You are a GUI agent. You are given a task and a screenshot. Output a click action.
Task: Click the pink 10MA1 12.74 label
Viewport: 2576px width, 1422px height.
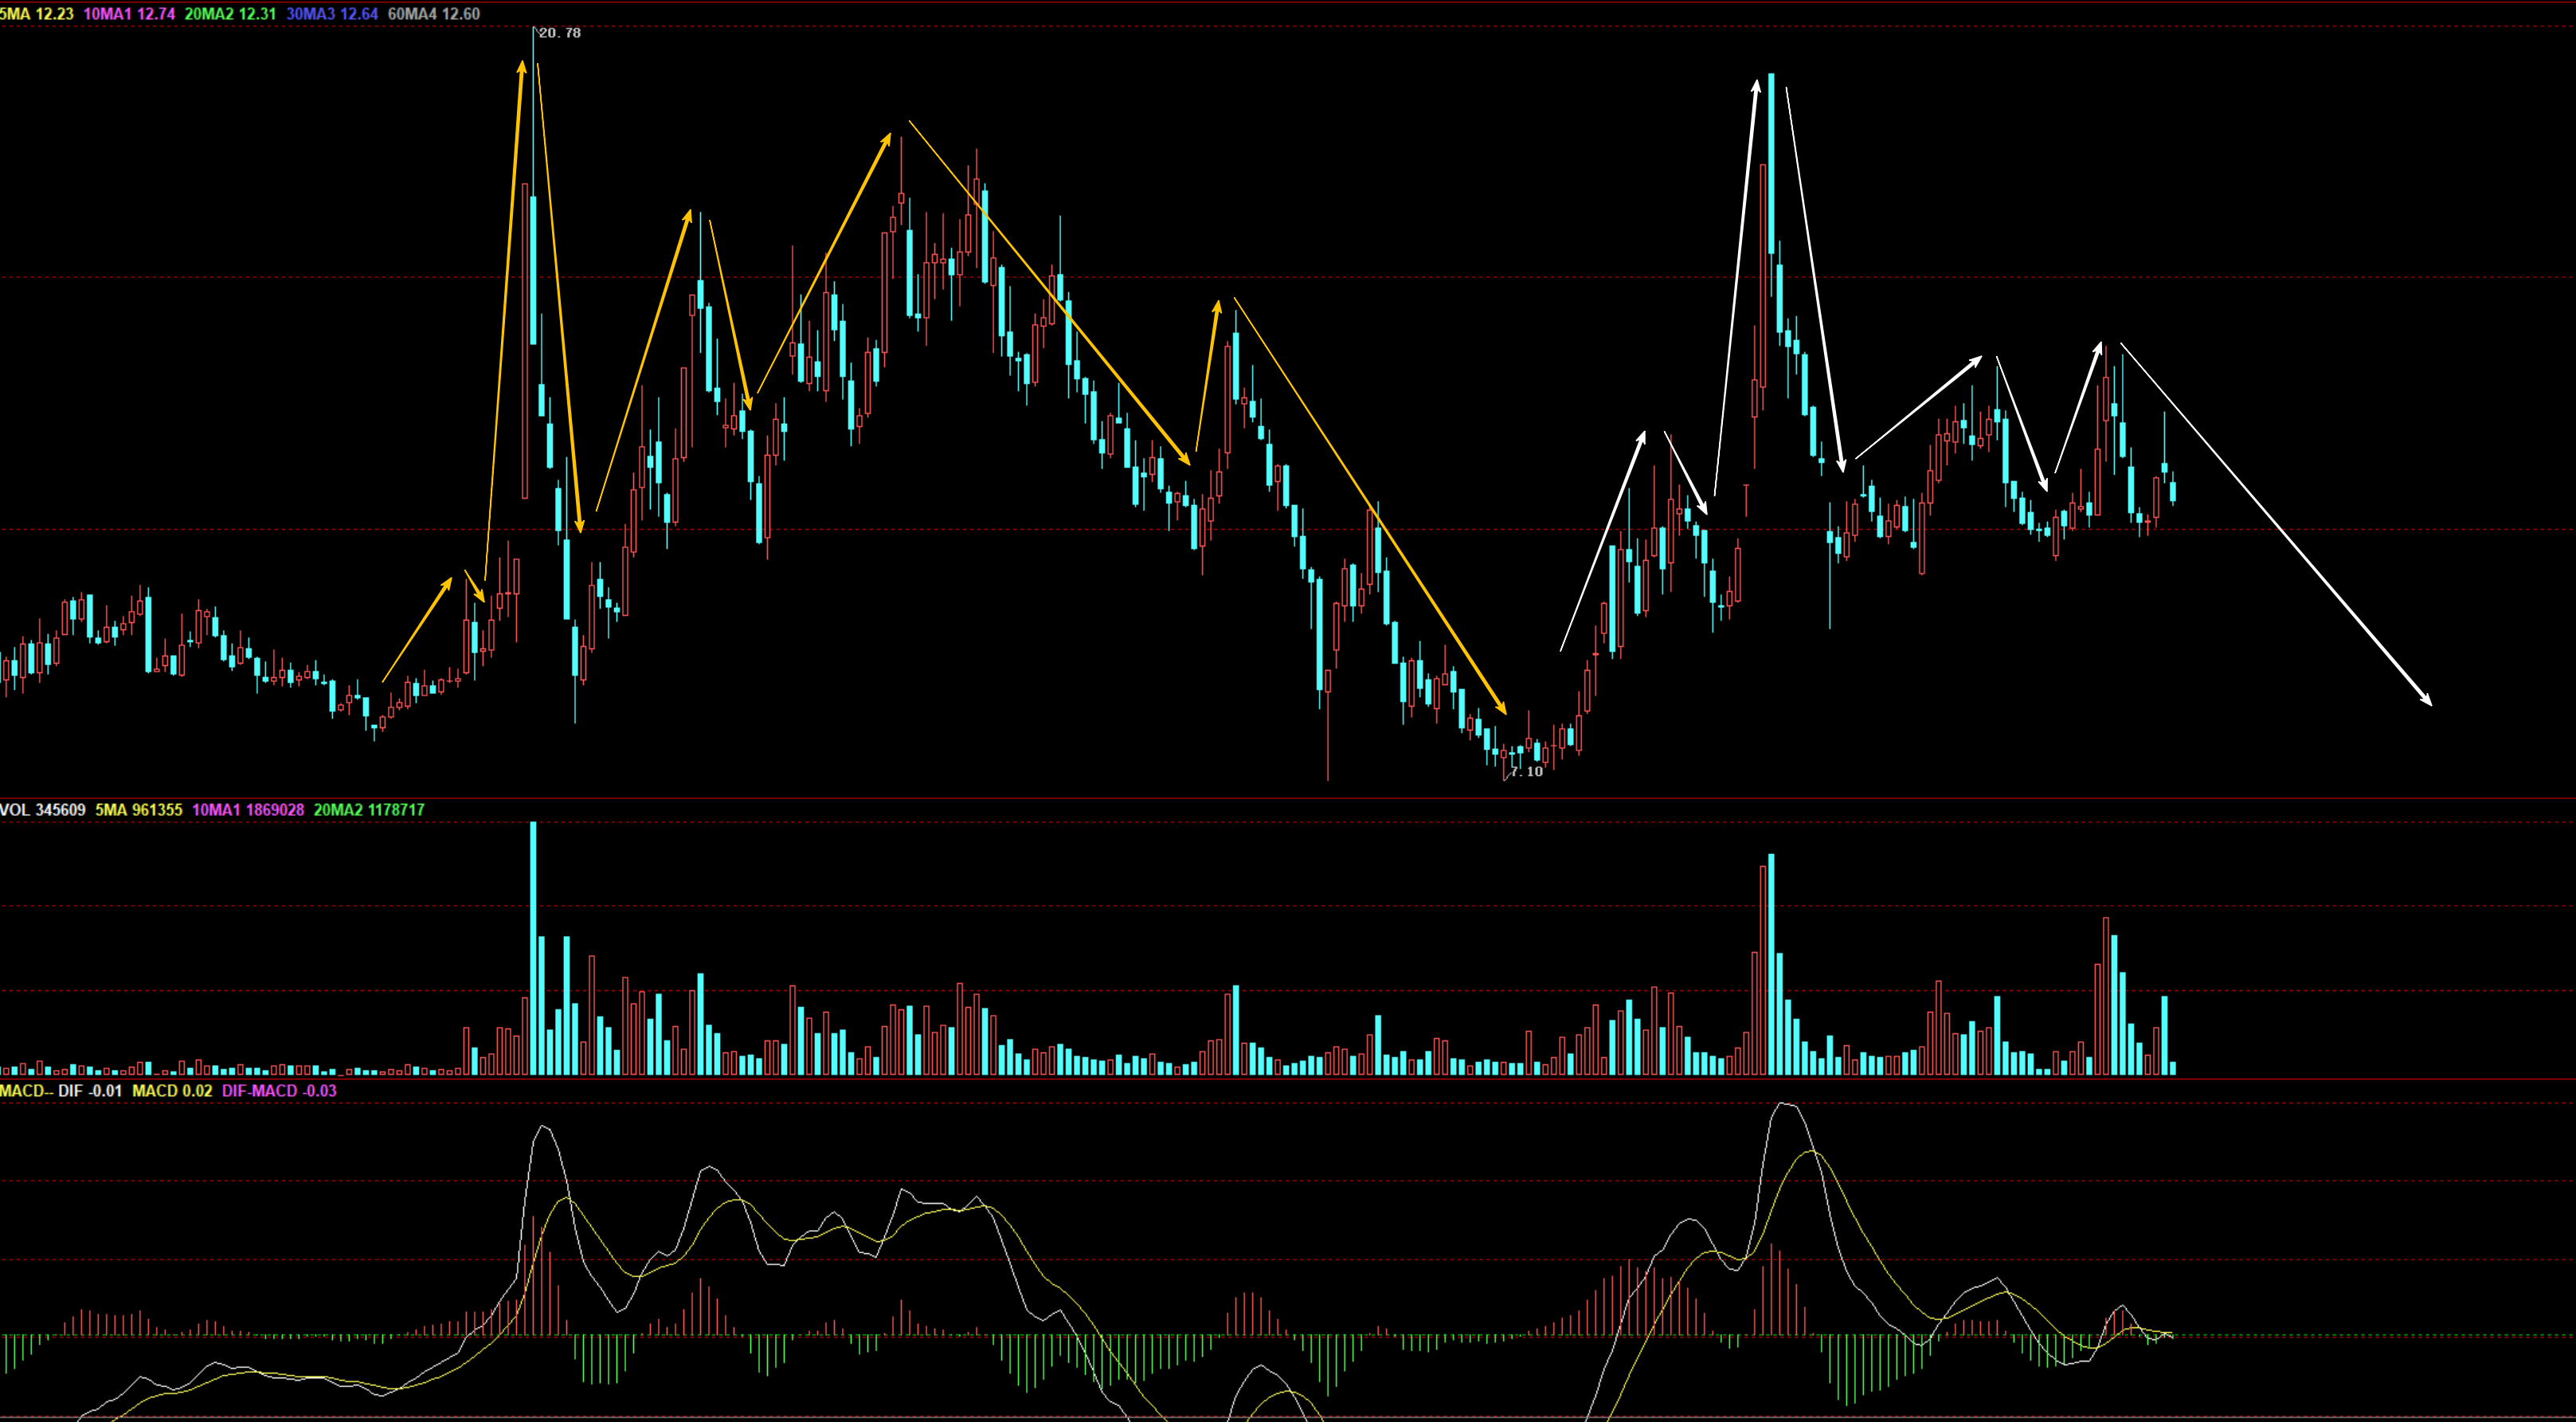[x=129, y=14]
